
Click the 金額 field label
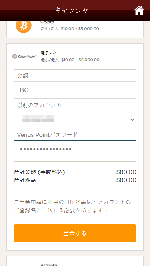point(22,76)
